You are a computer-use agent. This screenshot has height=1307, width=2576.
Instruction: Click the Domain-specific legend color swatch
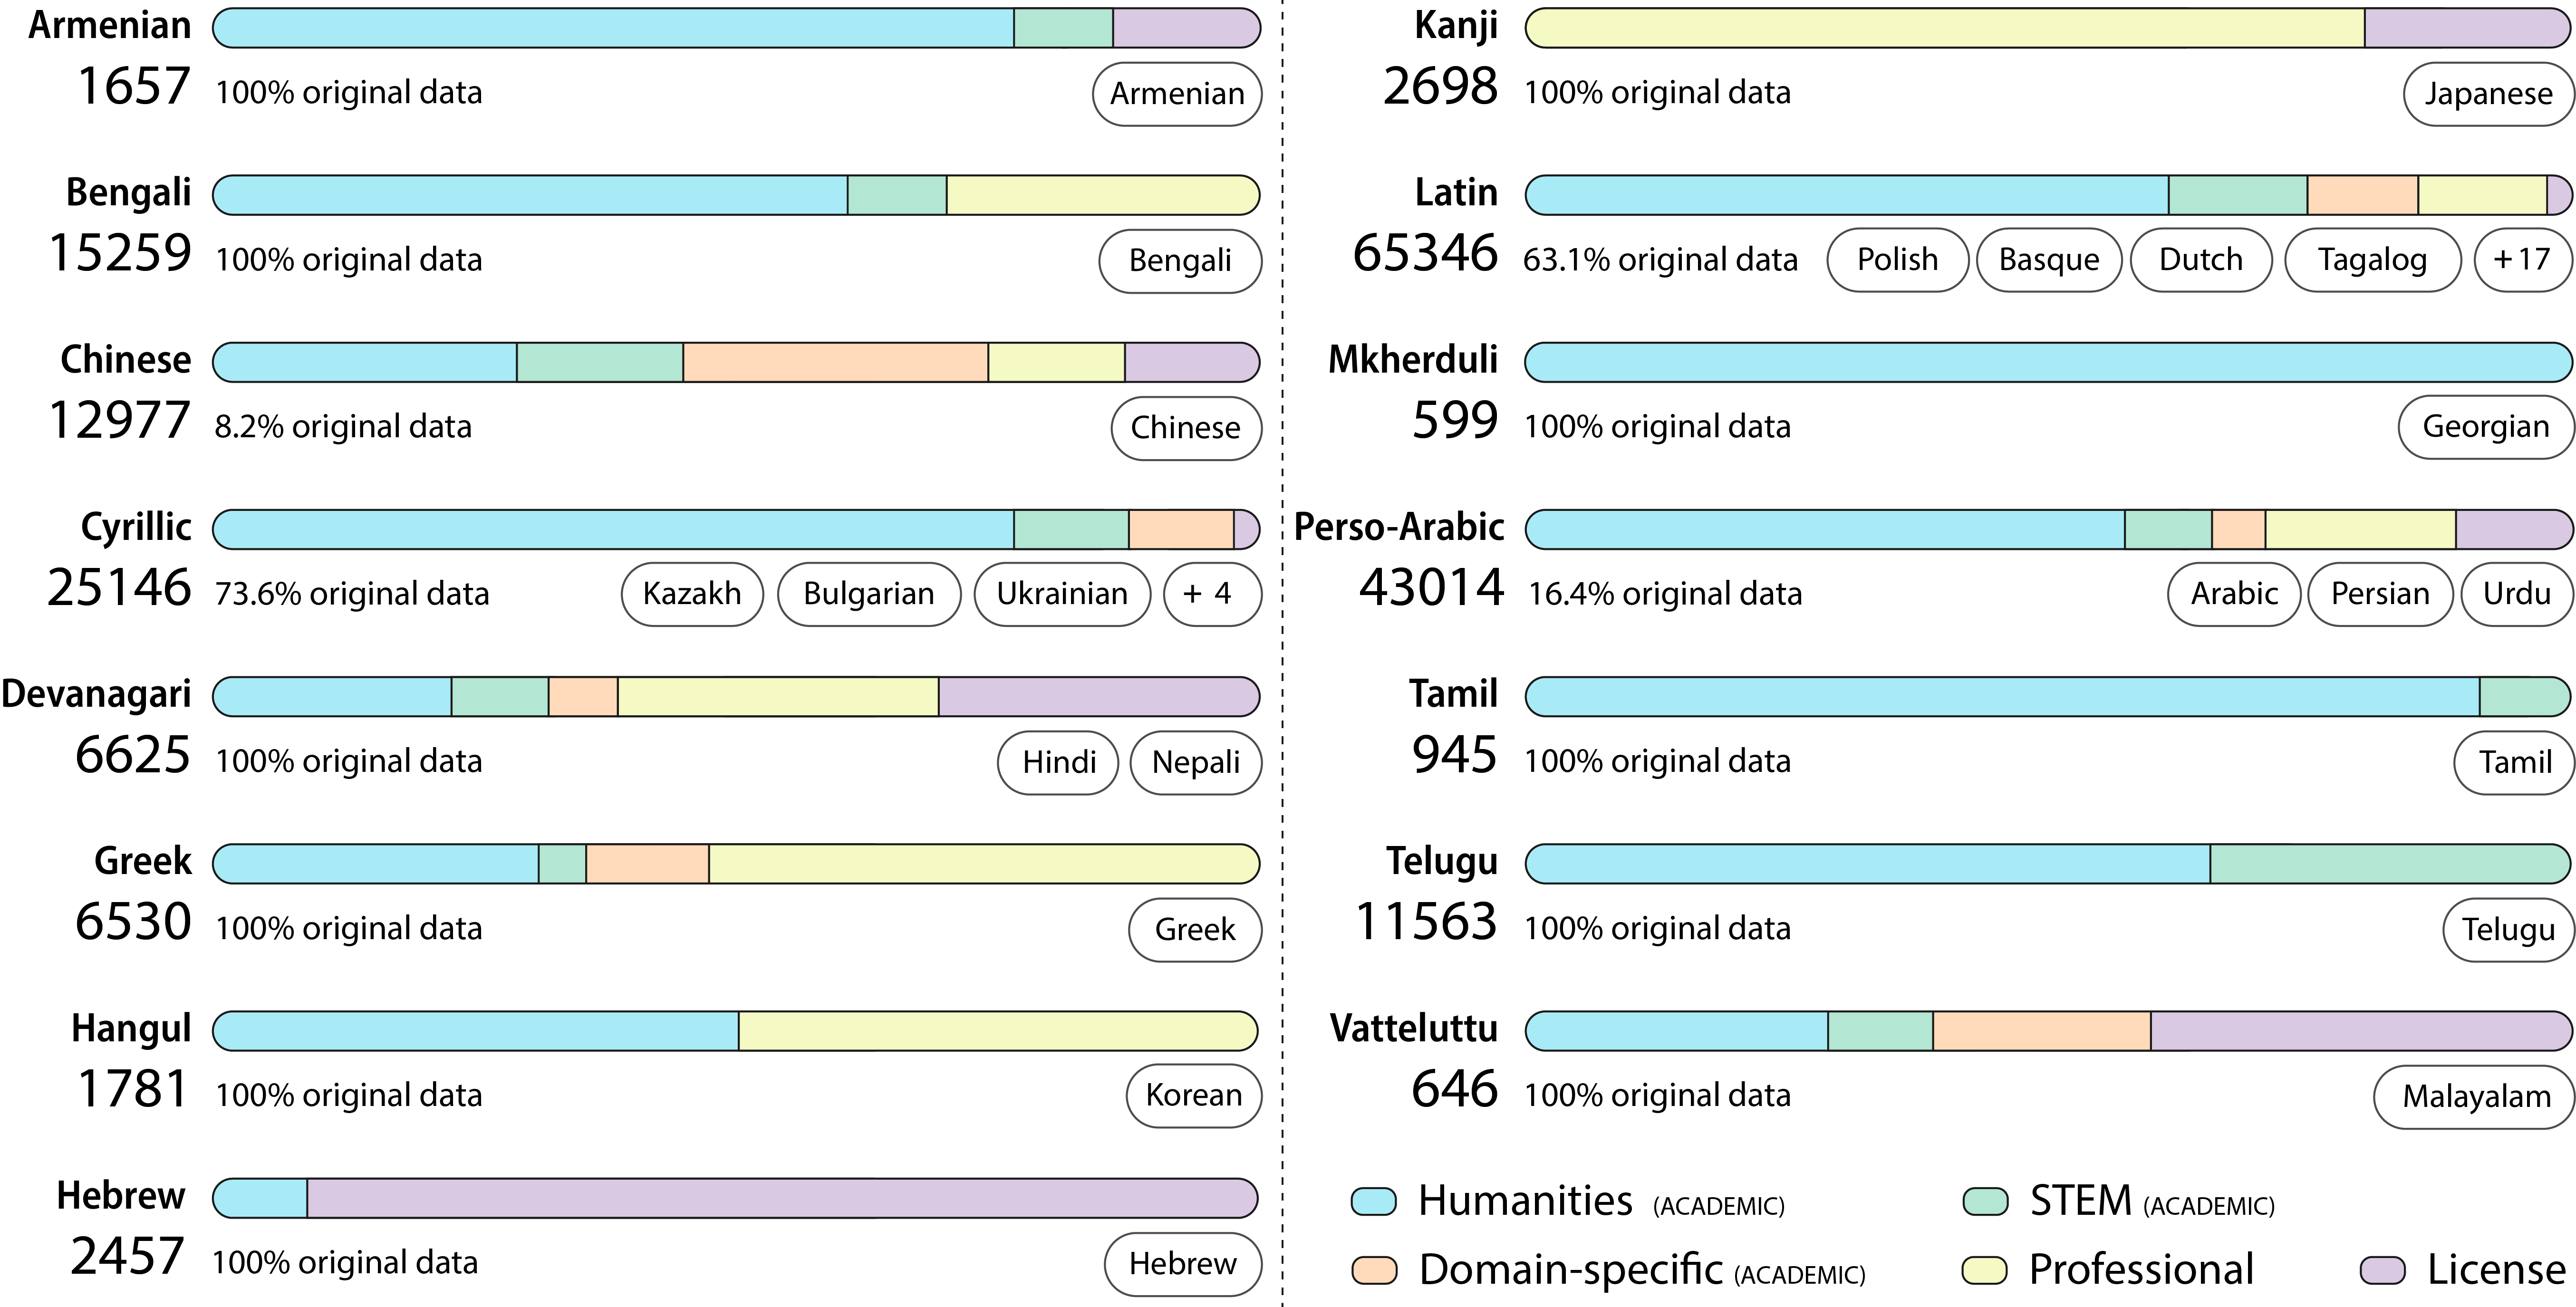coord(1373,1270)
